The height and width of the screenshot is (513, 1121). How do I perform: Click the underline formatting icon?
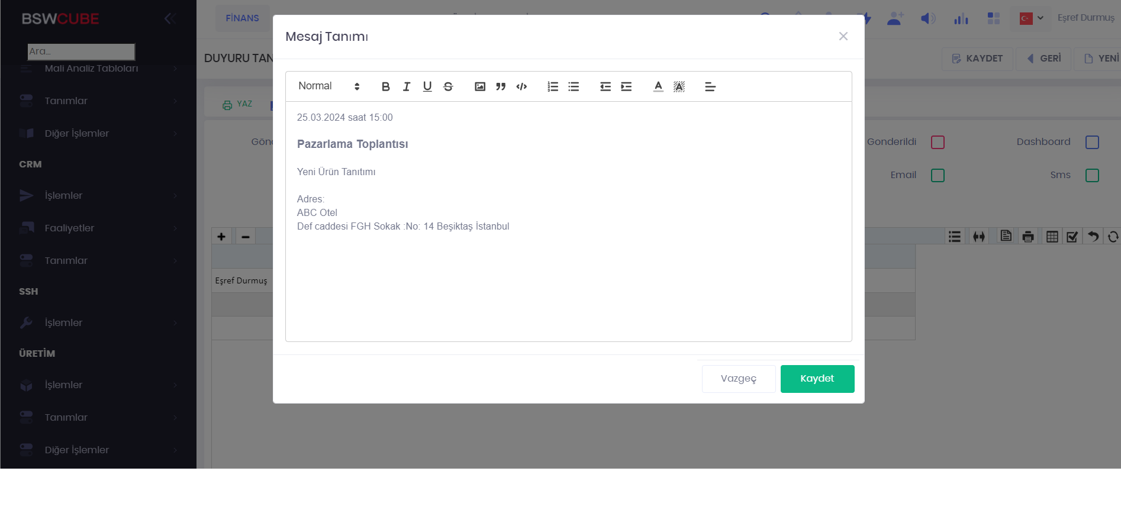427,87
